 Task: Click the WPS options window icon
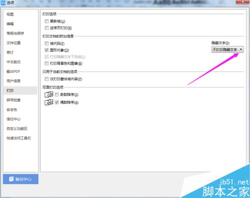pos(3,2)
